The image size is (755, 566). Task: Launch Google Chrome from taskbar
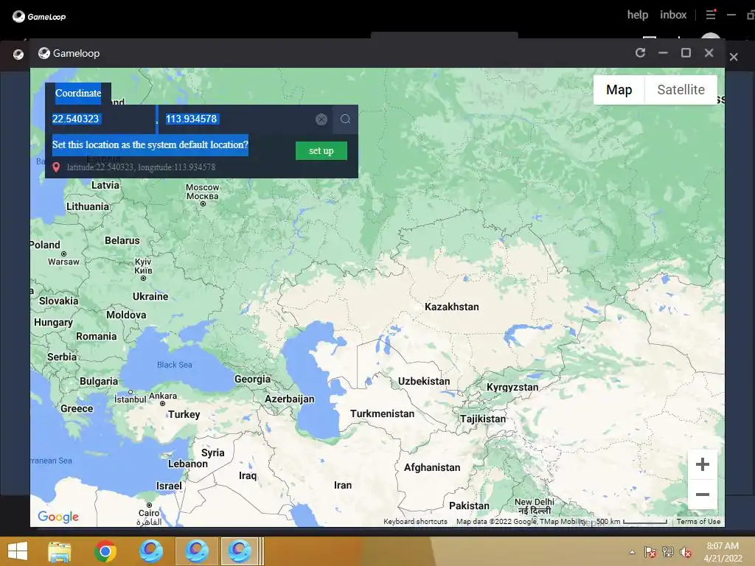[x=105, y=551]
